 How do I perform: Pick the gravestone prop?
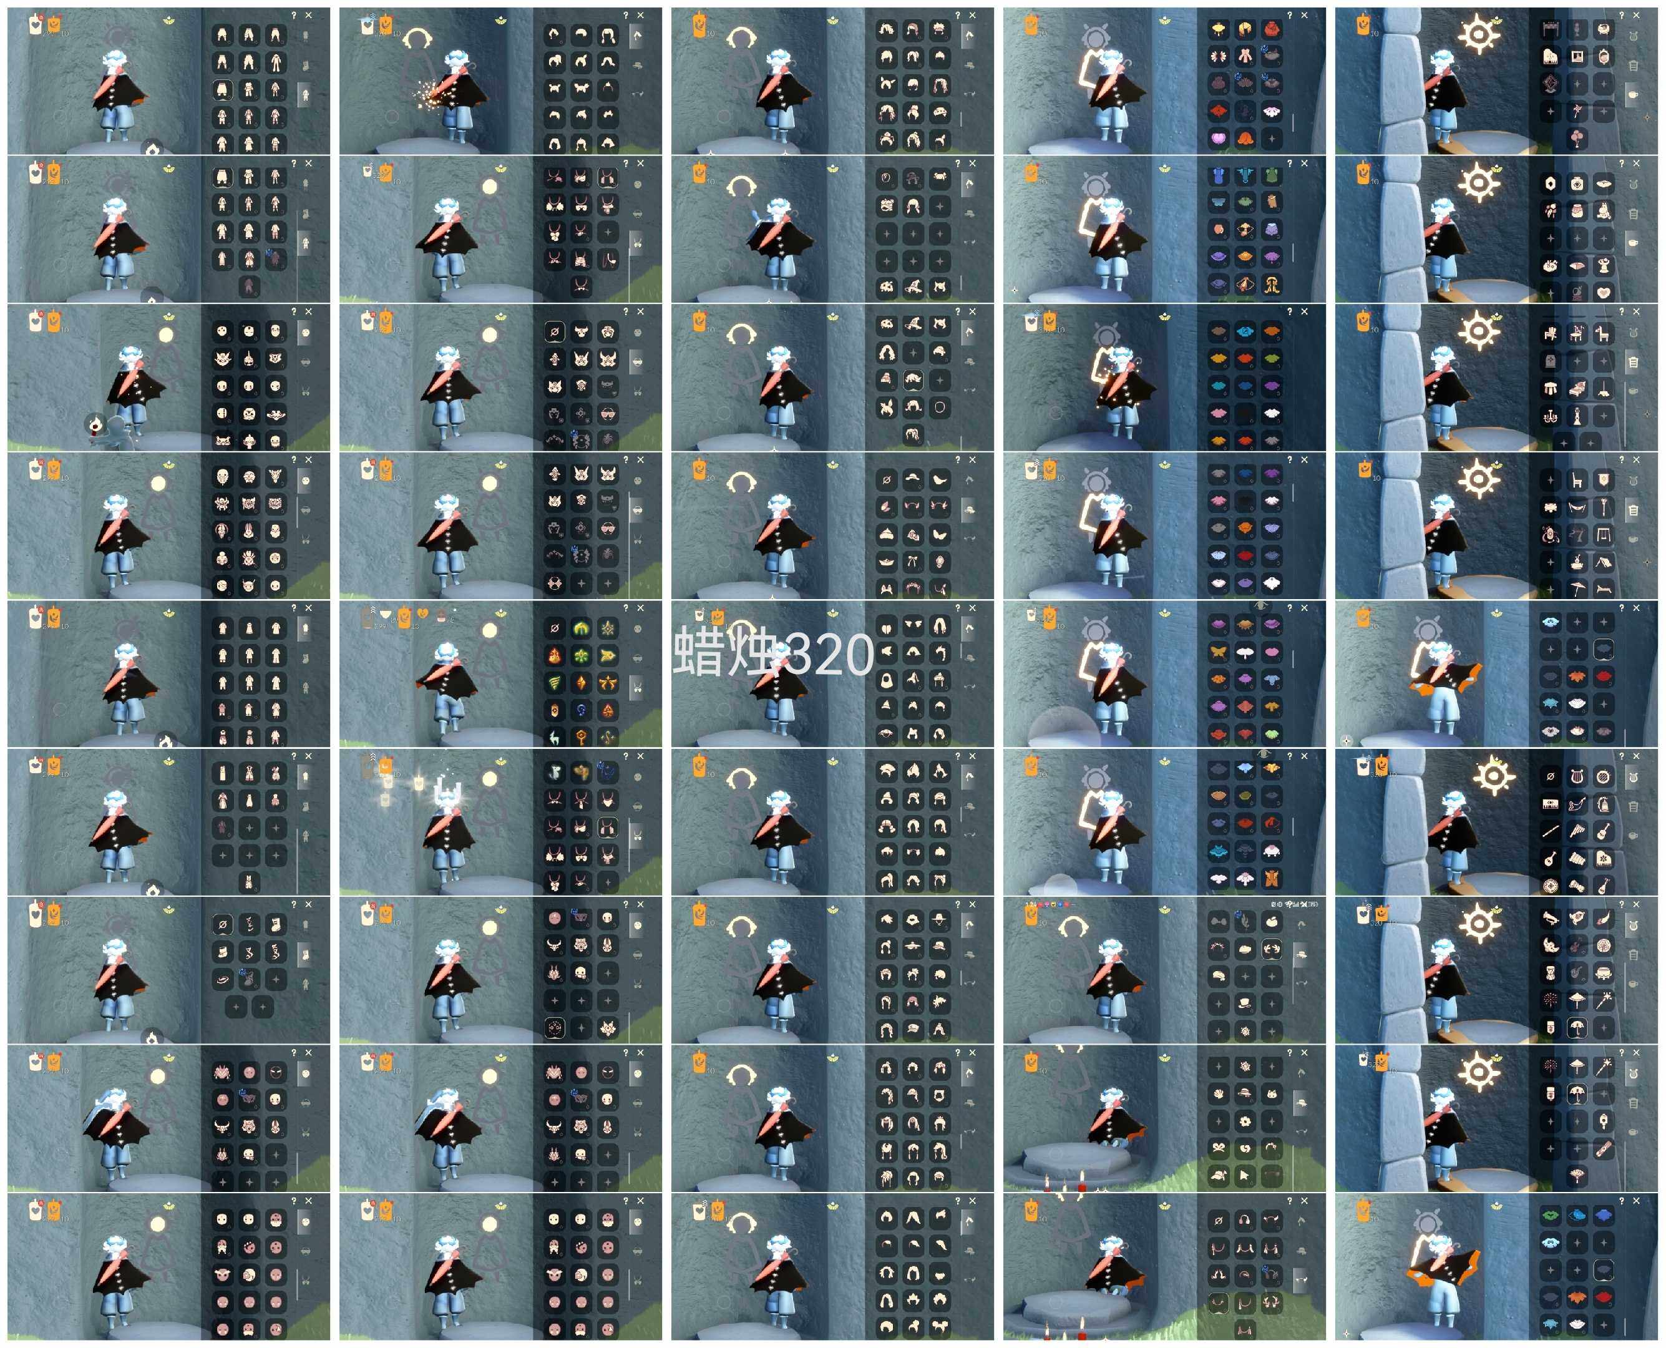1551,361
